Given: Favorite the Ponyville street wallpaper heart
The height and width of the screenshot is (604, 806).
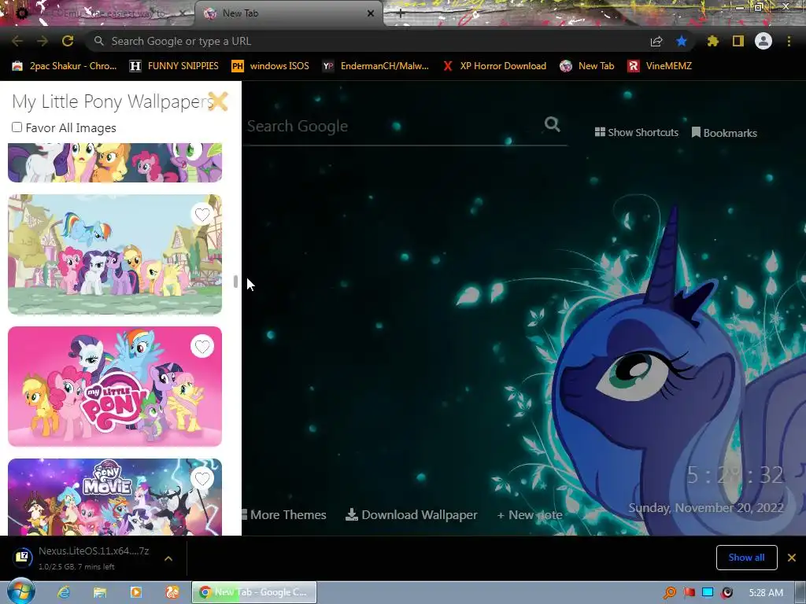Looking at the screenshot, I should pos(202,215).
